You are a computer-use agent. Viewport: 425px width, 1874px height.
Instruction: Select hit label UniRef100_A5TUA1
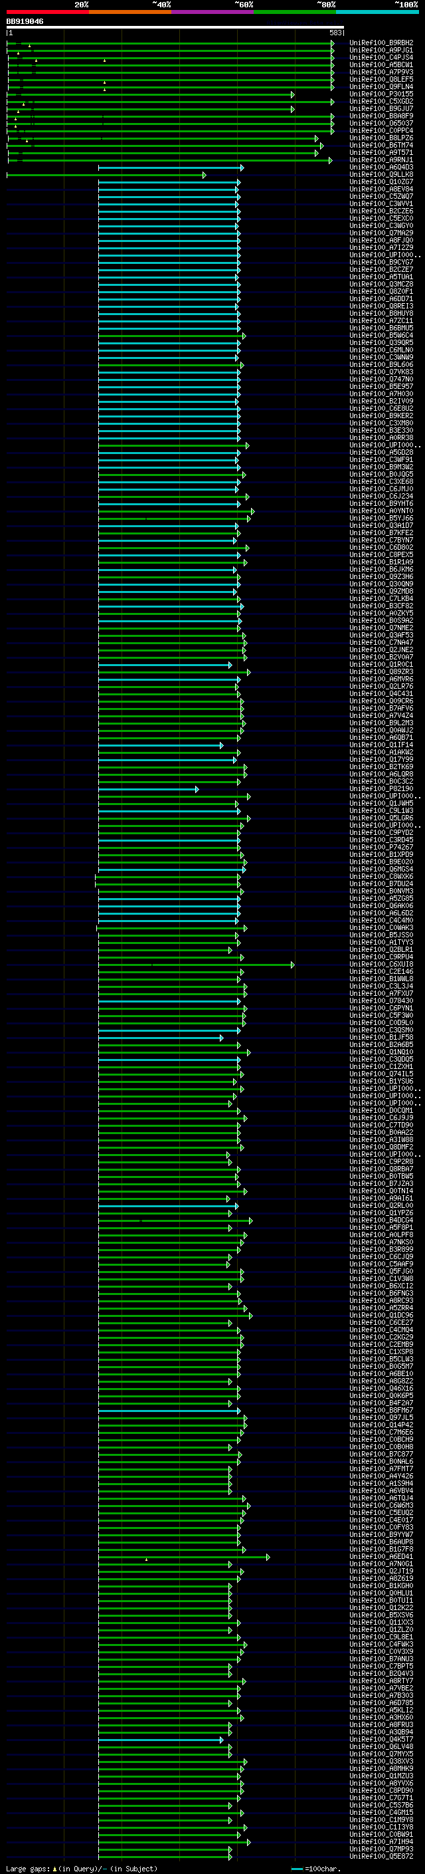pyautogui.click(x=381, y=277)
